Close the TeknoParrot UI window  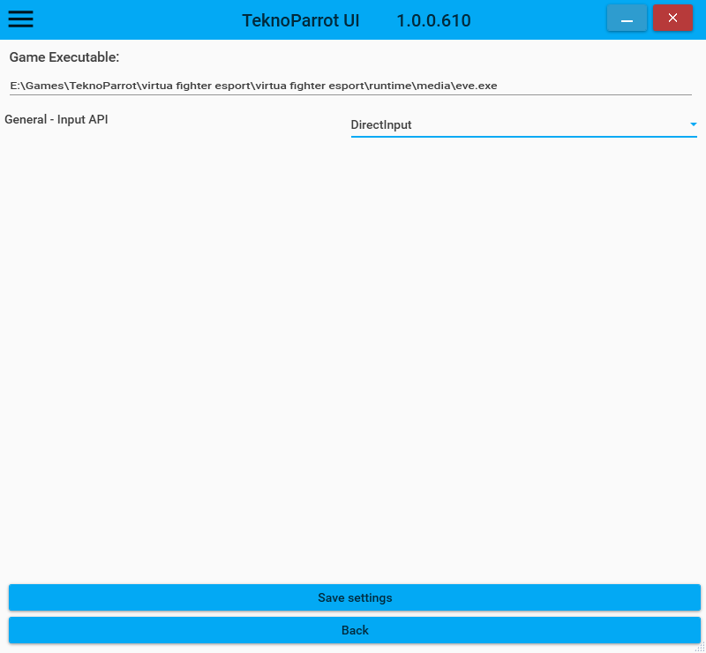pos(672,18)
